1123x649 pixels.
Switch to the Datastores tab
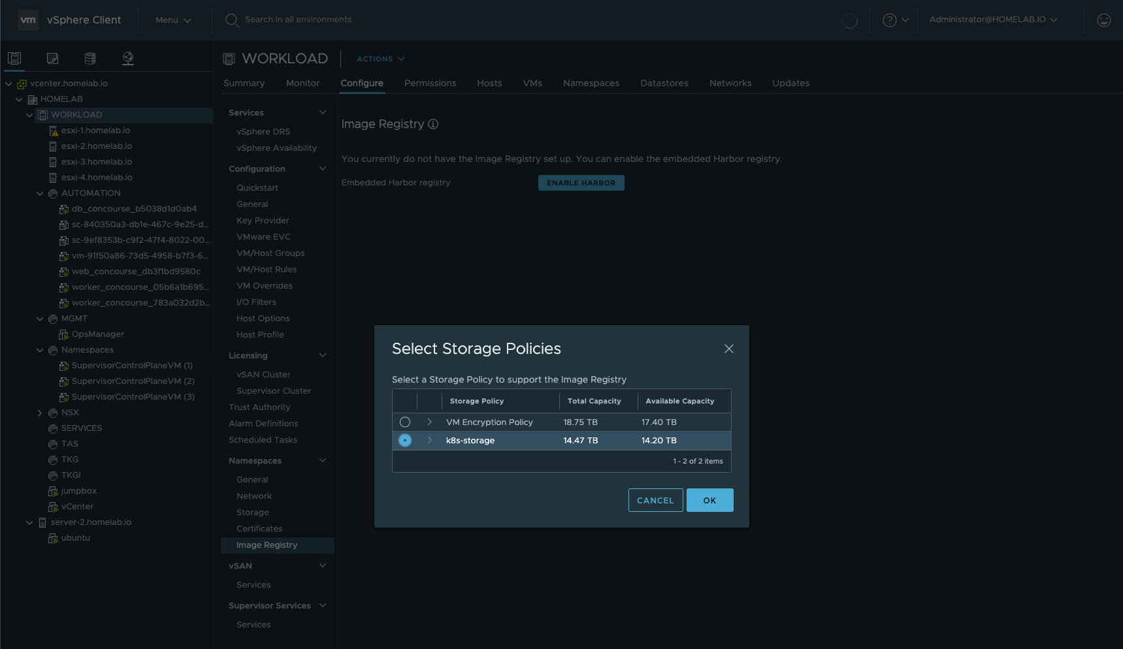tap(664, 83)
